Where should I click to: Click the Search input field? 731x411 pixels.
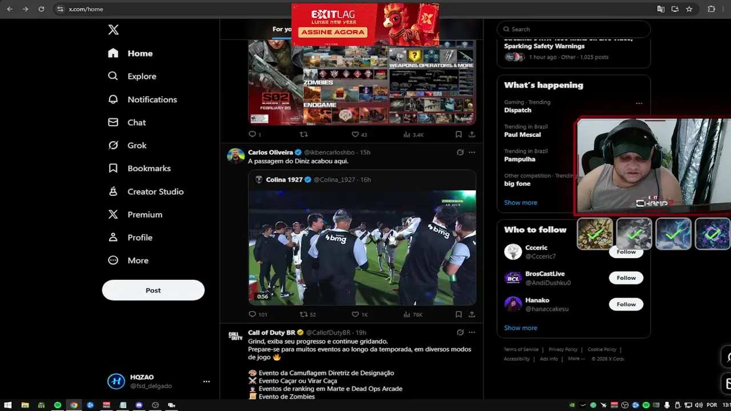(573, 29)
